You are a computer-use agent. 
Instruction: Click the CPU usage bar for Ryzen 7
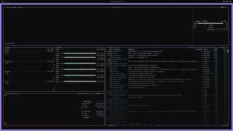(210, 23)
